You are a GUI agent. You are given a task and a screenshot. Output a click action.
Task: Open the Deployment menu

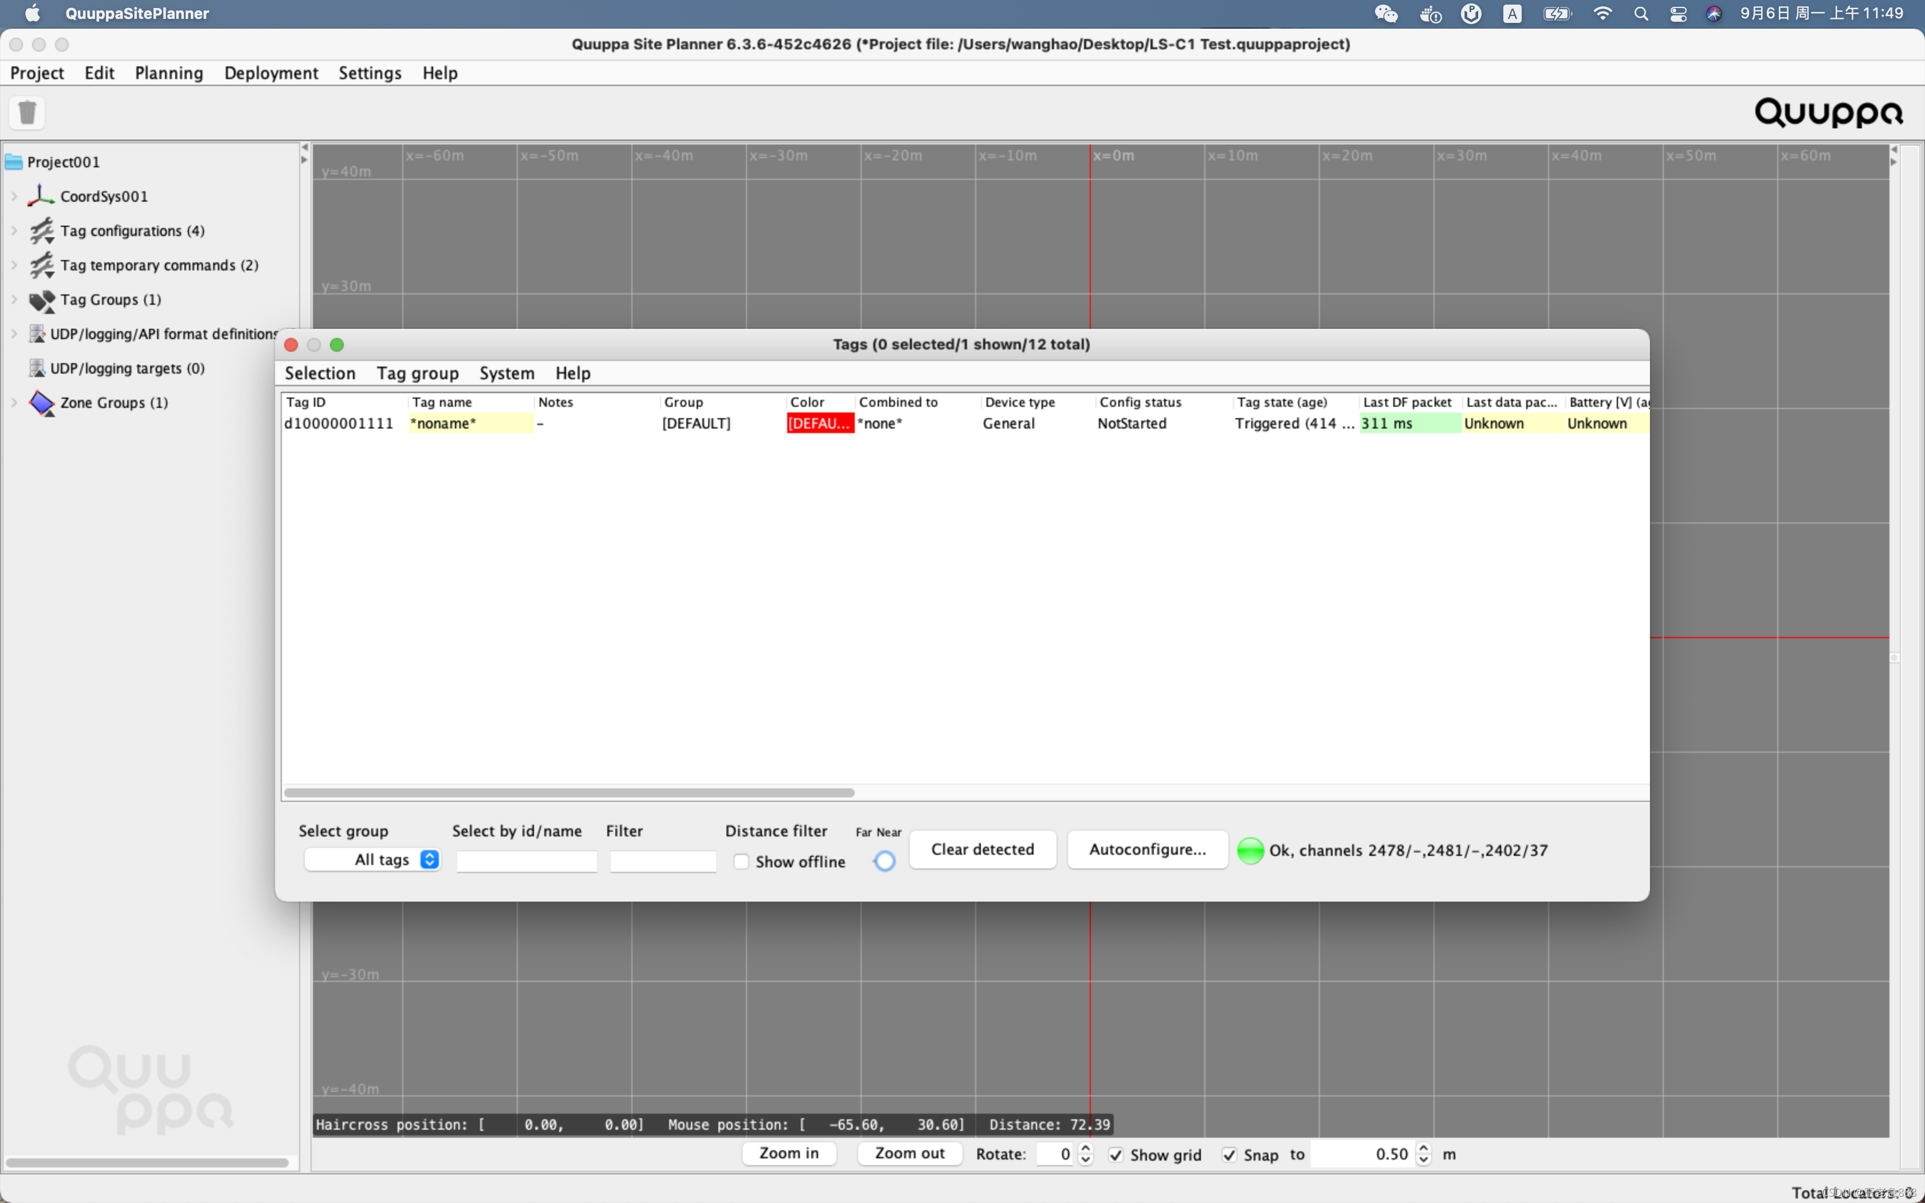(271, 73)
